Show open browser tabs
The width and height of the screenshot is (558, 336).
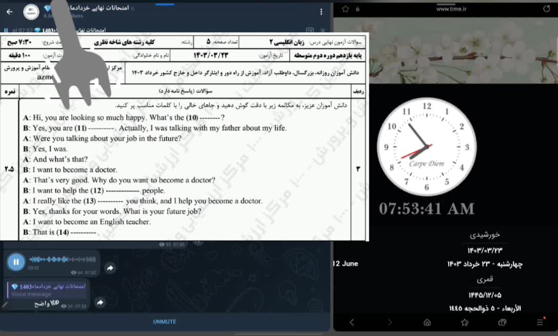(x=502, y=322)
